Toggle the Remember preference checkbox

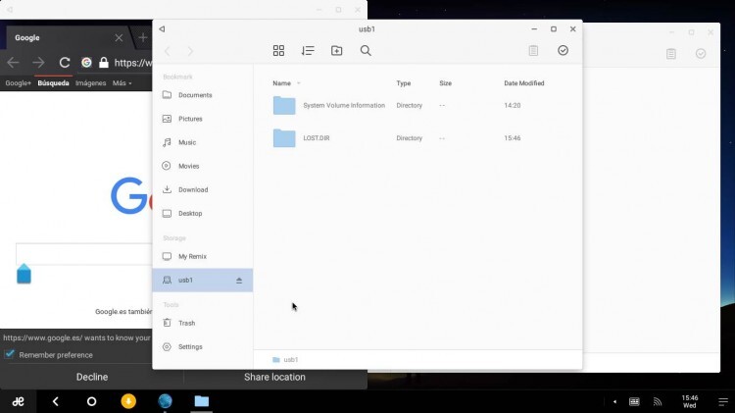click(10, 354)
